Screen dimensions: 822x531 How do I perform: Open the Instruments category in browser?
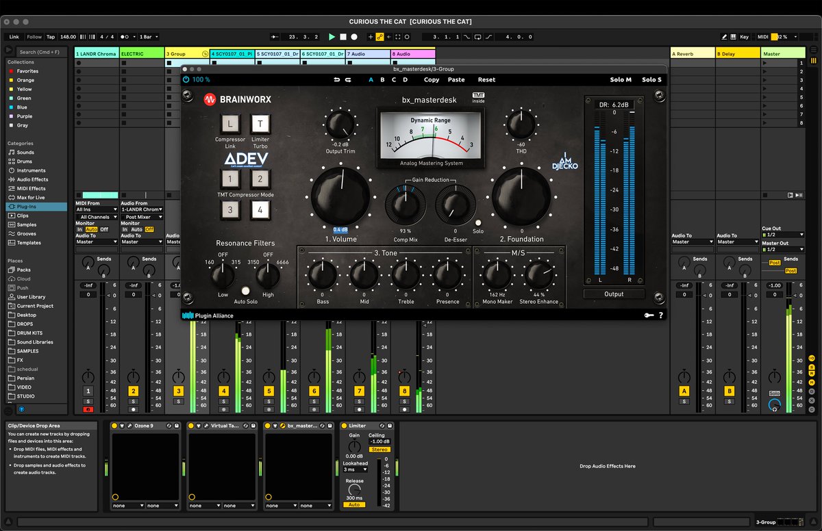pos(32,170)
